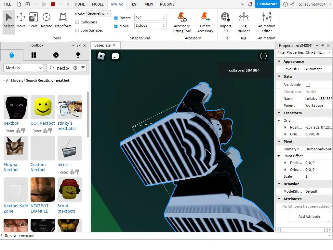This screenshot has height=250, width=333.
Task: Open the Models category dropdown
Action: (23, 68)
